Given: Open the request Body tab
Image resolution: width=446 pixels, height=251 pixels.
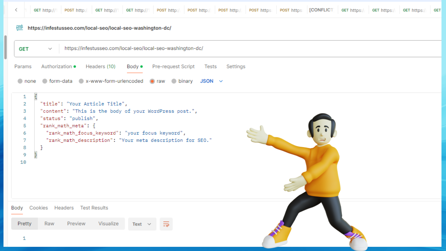Looking at the screenshot, I should [134, 67].
